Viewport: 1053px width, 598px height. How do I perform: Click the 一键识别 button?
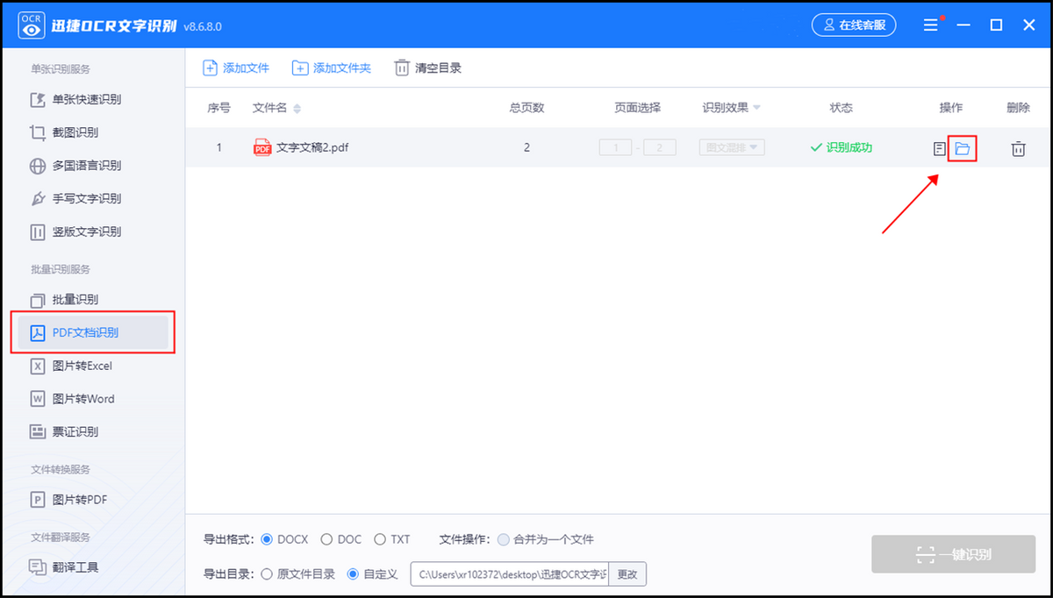pyautogui.click(x=953, y=554)
